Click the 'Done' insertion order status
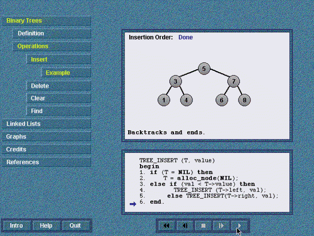This screenshot has width=314, height=236. pos(185,37)
